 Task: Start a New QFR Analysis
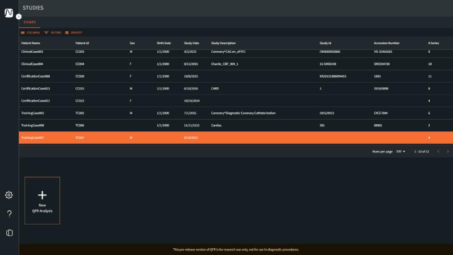(42, 200)
